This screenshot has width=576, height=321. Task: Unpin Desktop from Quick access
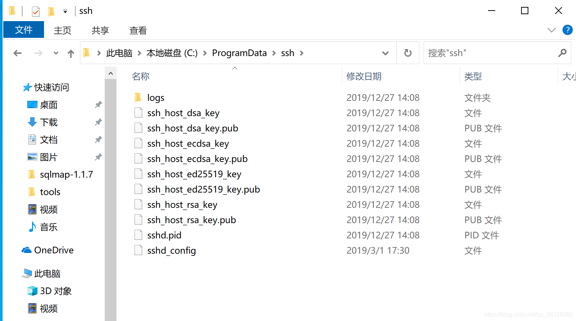(x=98, y=105)
